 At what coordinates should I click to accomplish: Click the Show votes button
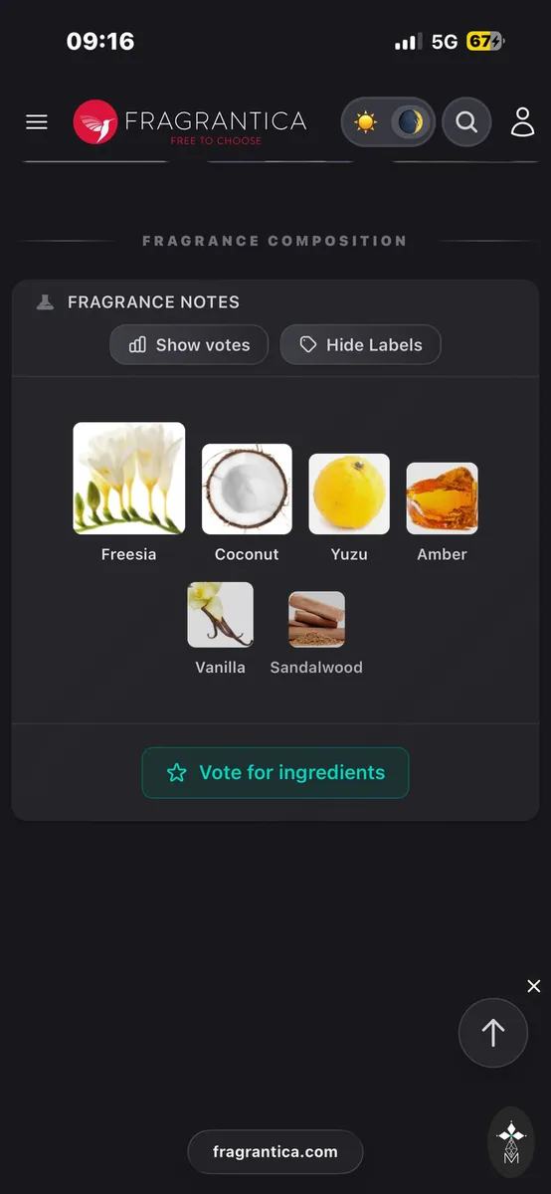[x=189, y=345]
